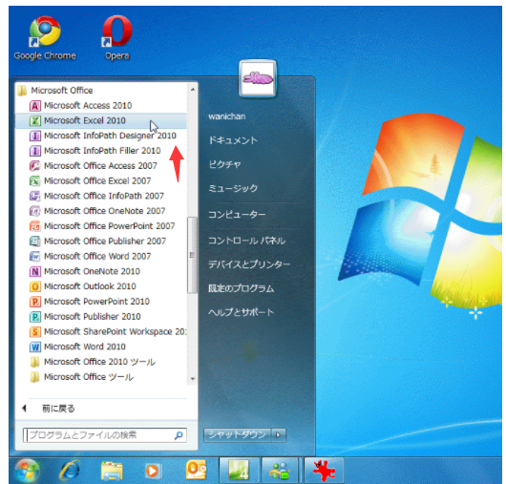Viewport: 506px width, 484px height.
Task: Click the Windows Start orb
Action: pos(27,471)
